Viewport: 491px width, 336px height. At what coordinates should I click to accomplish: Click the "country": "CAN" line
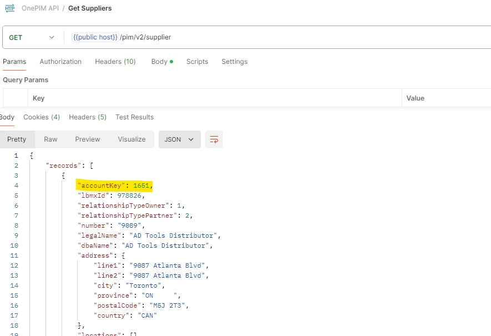click(125, 315)
